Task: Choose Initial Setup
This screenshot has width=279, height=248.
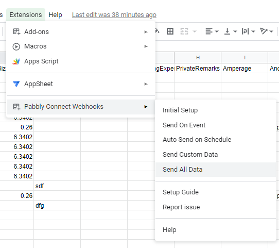Action: click(216, 110)
